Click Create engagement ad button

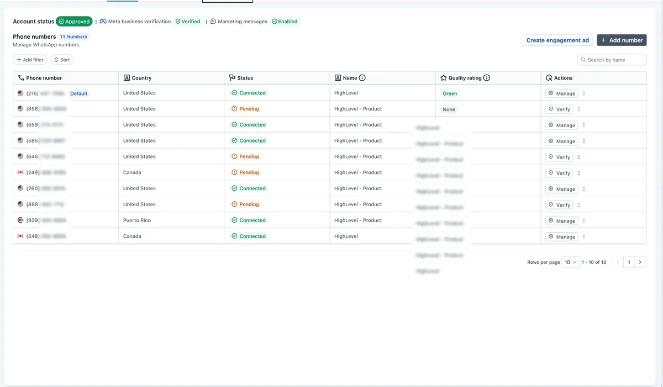tap(557, 40)
